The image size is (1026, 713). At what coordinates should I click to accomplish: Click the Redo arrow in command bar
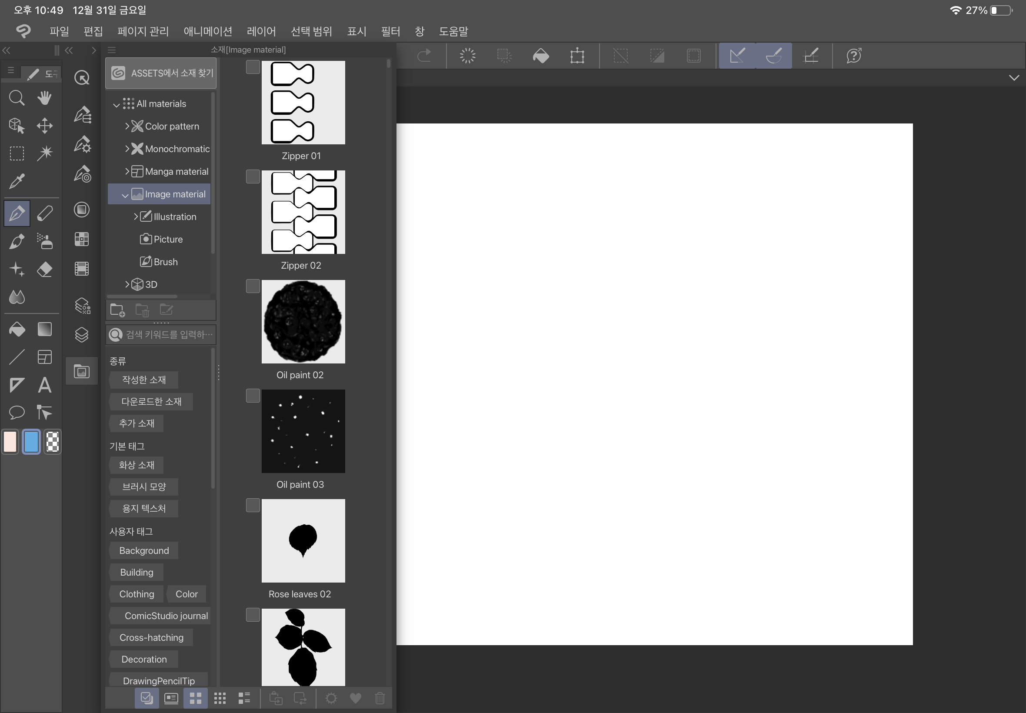tap(423, 56)
